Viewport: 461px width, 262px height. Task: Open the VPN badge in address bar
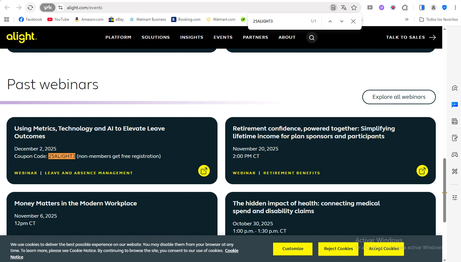tap(48, 8)
